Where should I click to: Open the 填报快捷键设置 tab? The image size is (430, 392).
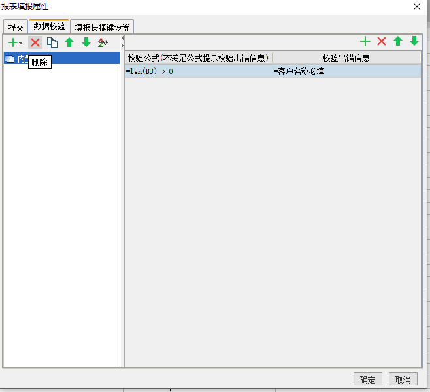click(102, 27)
